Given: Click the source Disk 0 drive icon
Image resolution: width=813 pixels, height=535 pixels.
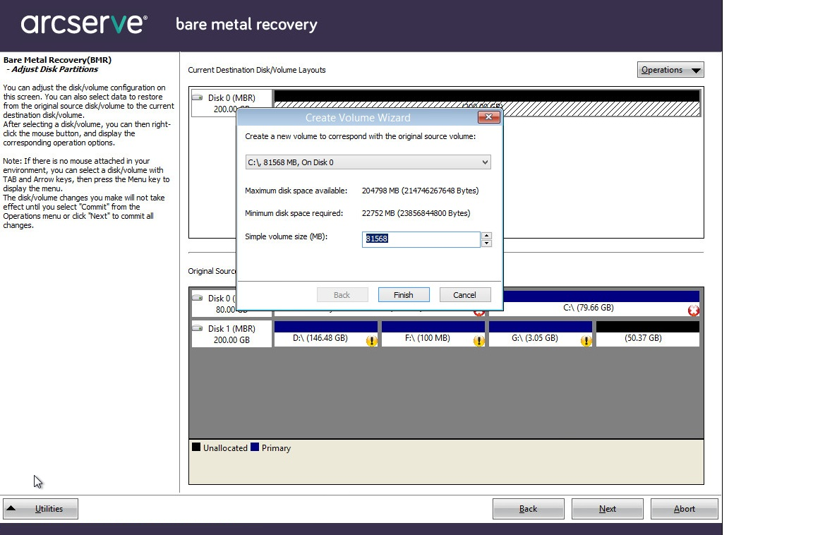Looking at the screenshot, I should 198,298.
